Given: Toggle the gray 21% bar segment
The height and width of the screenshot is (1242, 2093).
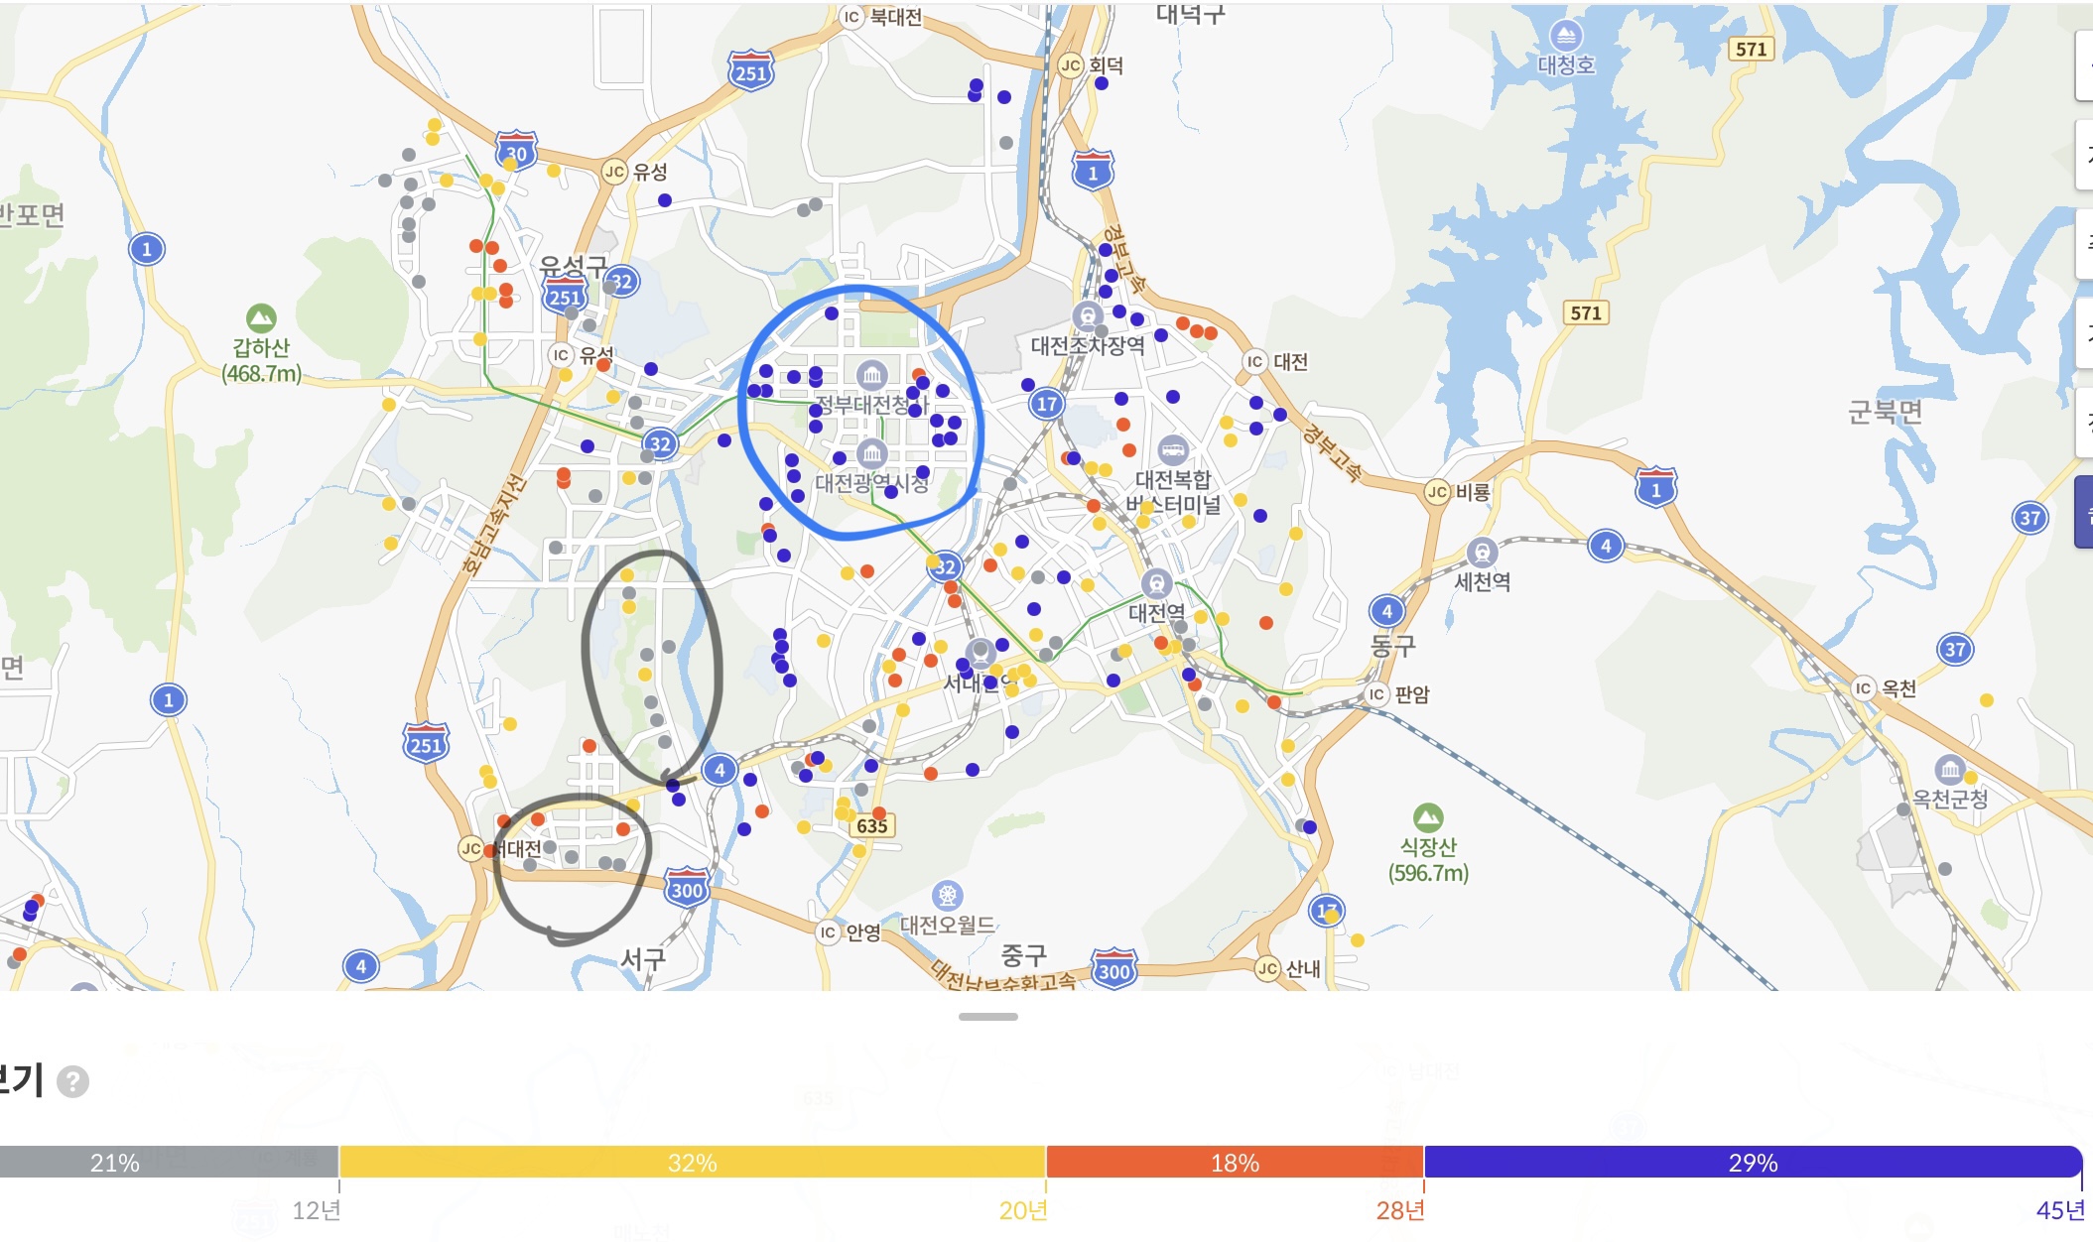Looking at the screenshot, I should click(169, 1162).
